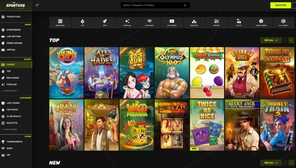Open the Arcade category
The image size is (296, 168).
tap(216, 22)
